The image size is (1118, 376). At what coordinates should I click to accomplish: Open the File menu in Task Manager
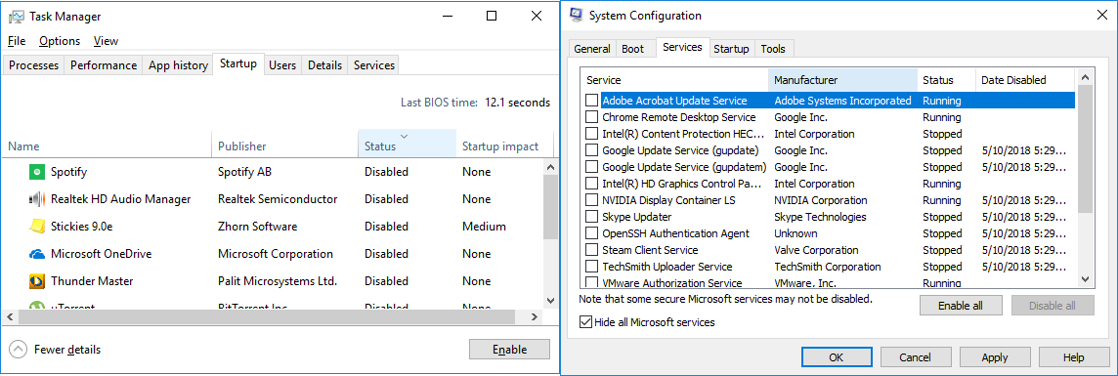tap(18, 41)
